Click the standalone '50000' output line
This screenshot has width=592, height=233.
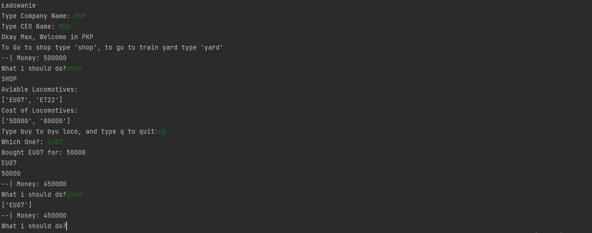click(x=11, y=173)
